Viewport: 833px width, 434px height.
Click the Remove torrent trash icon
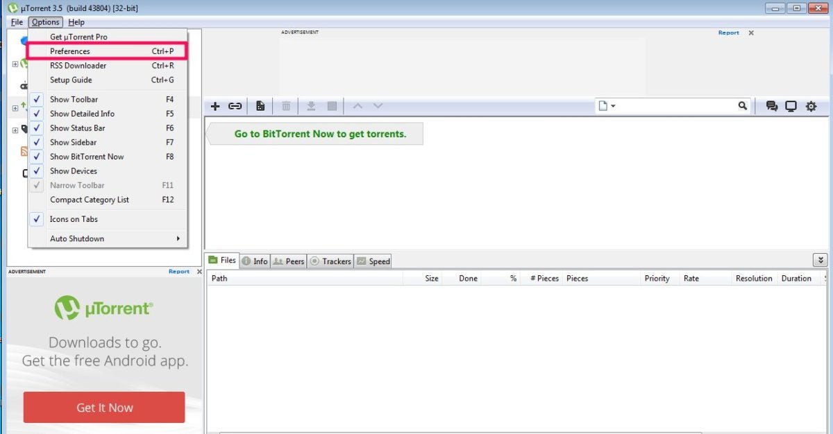pos(286,106)
